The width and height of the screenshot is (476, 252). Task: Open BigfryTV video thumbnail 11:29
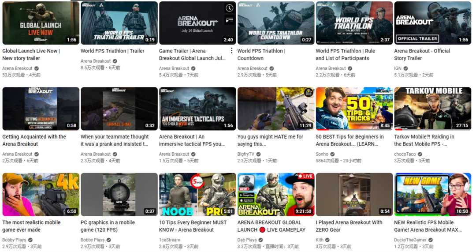pos(275,109)
